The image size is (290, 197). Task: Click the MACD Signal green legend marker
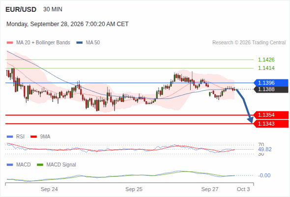[40, 165]
